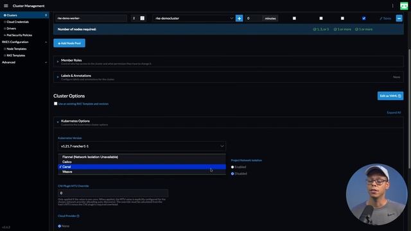Select Flannel network provider option
Screen dimensions: 411x231
(141, 157)
